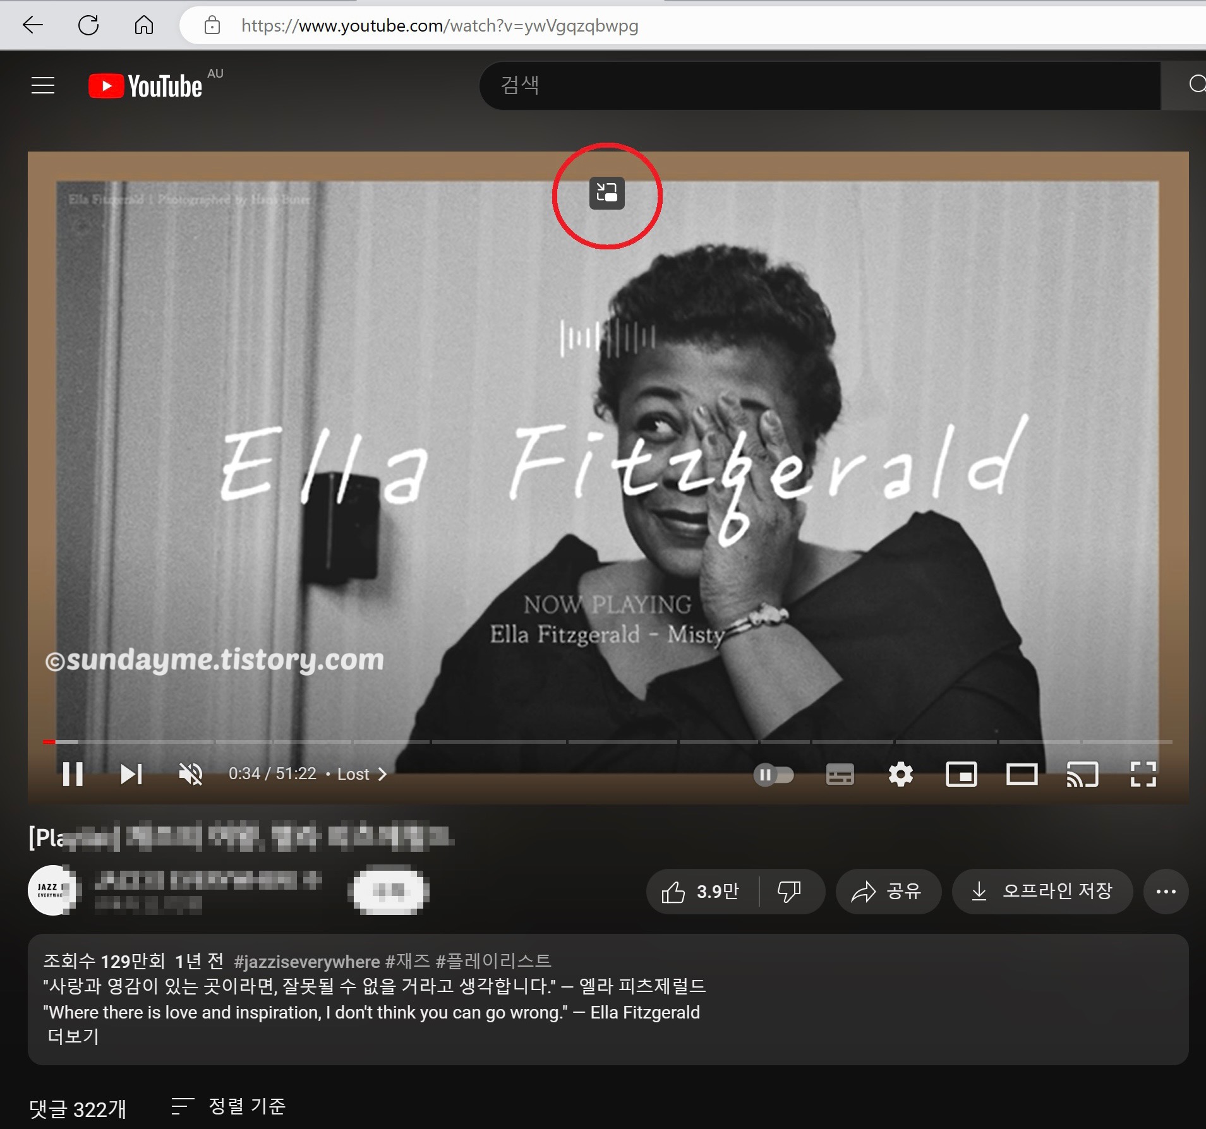
Task: Open the player settings gear
Action: 901,774
